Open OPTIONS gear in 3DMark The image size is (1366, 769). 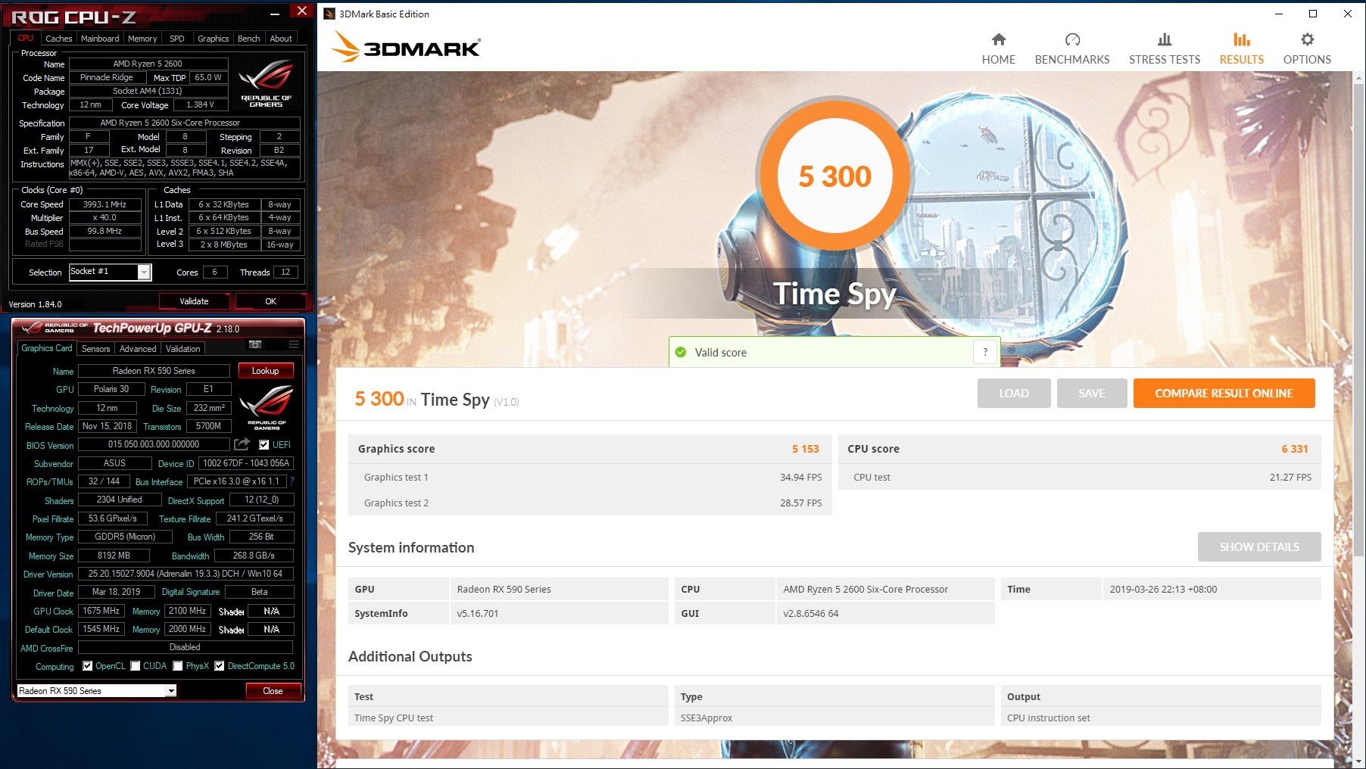[x=1307, y=48]
